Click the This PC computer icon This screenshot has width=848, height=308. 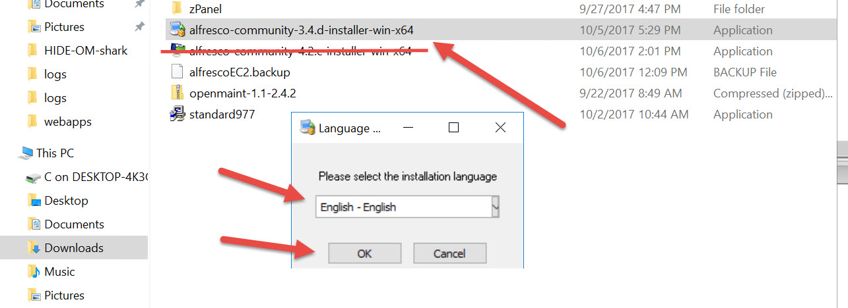(x=26, y=153)
